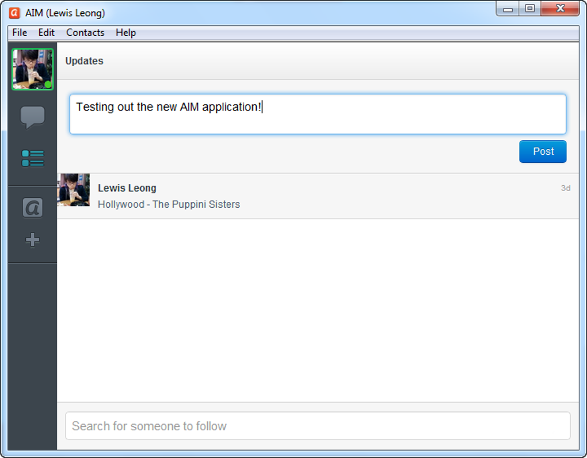Viewport: 587px width, 458px height.
Task: Select the Updates panel header
Action: tap(84, 60)
